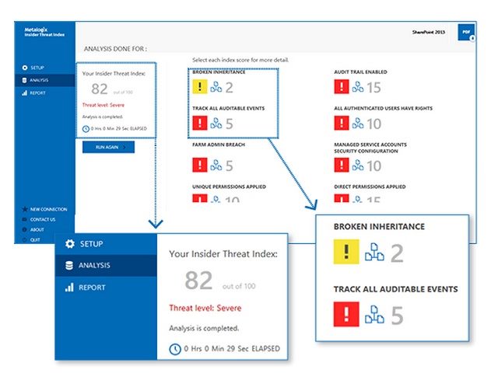Screen dimensions: 498x373
Task: Click the hierarchy icon beside score 15 under Audit Trail Enabled
Action: tap(358, 87)
